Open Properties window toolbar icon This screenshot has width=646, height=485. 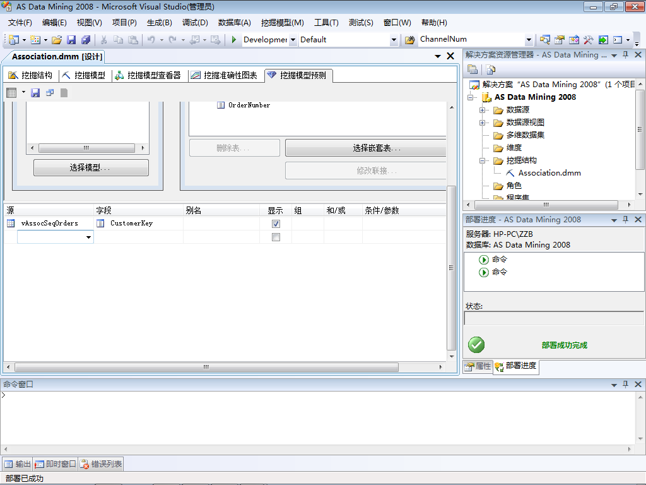(x=559, y=40)
